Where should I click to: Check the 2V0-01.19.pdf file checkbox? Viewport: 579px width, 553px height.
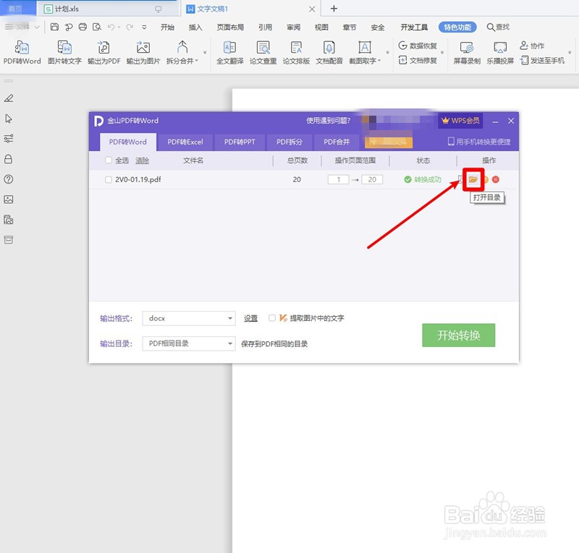[x=109, y=180]
